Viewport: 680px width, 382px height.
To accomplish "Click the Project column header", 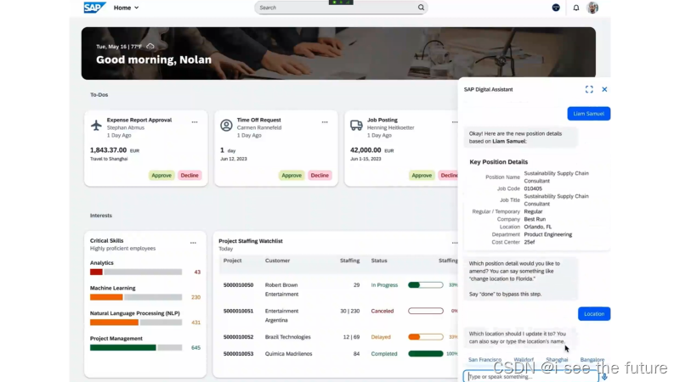I will (232, 261).
